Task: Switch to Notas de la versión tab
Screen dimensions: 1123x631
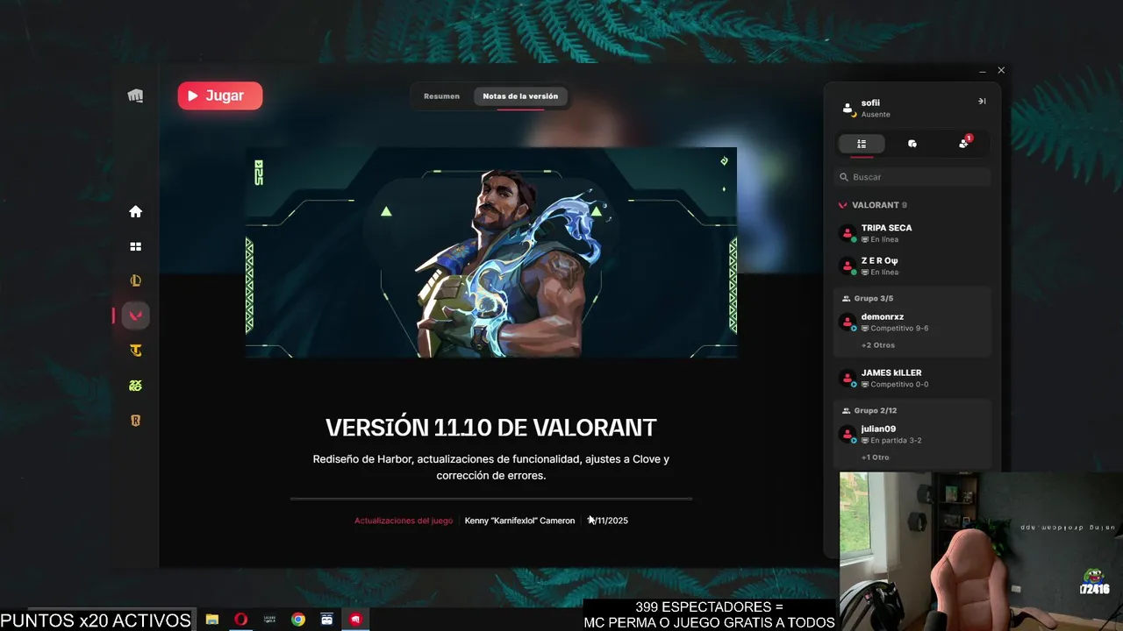Action: [520, 96]
